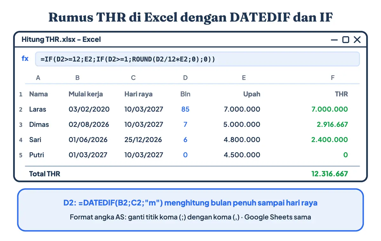Select column A header
Screen dimensions: 381x241
pos(38,78)
